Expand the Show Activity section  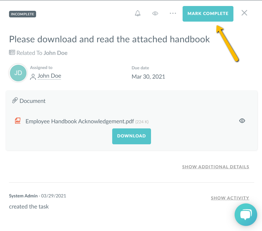point(230,198)
